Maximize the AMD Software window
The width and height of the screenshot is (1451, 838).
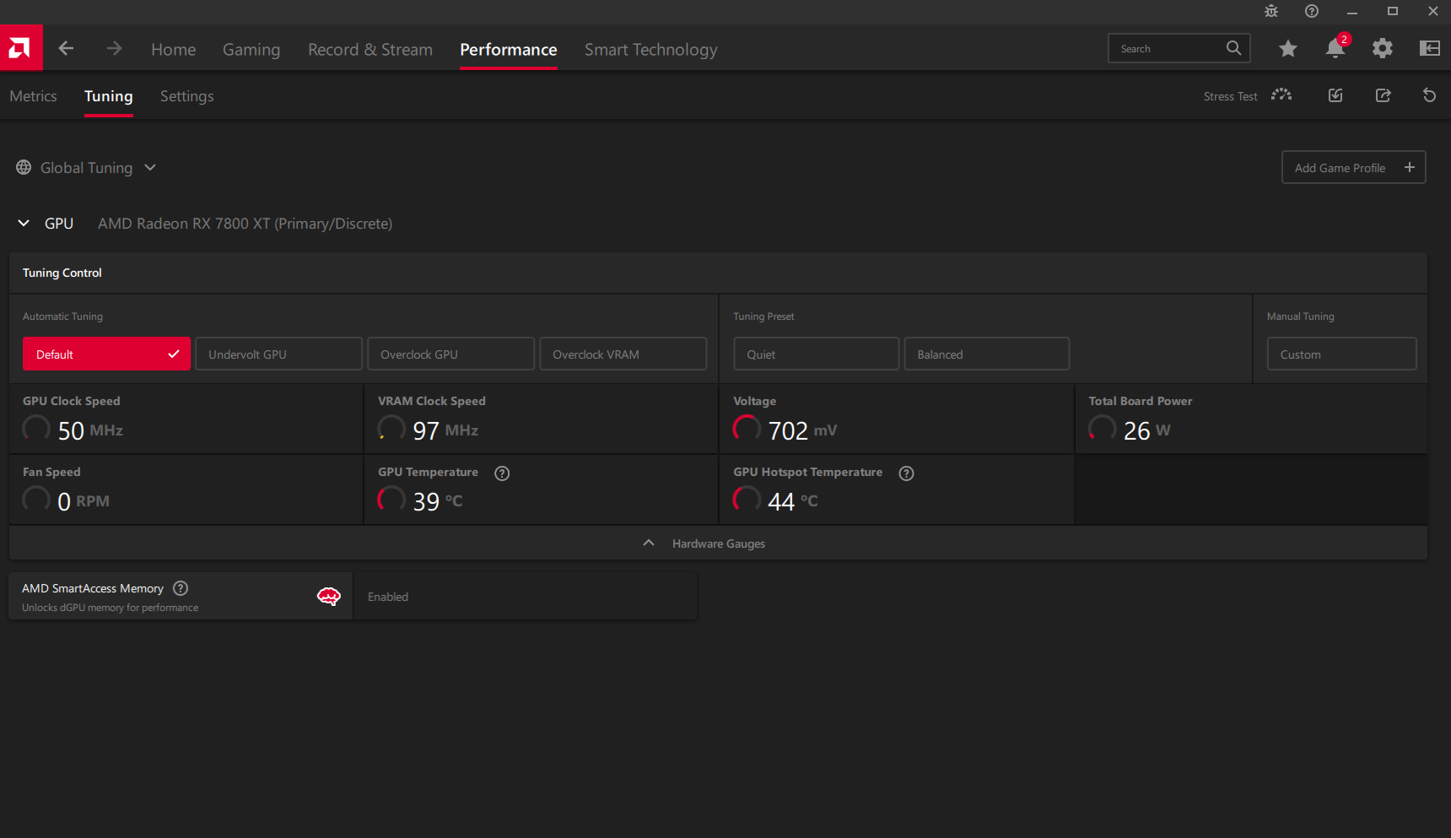[x=1393, y=11]
